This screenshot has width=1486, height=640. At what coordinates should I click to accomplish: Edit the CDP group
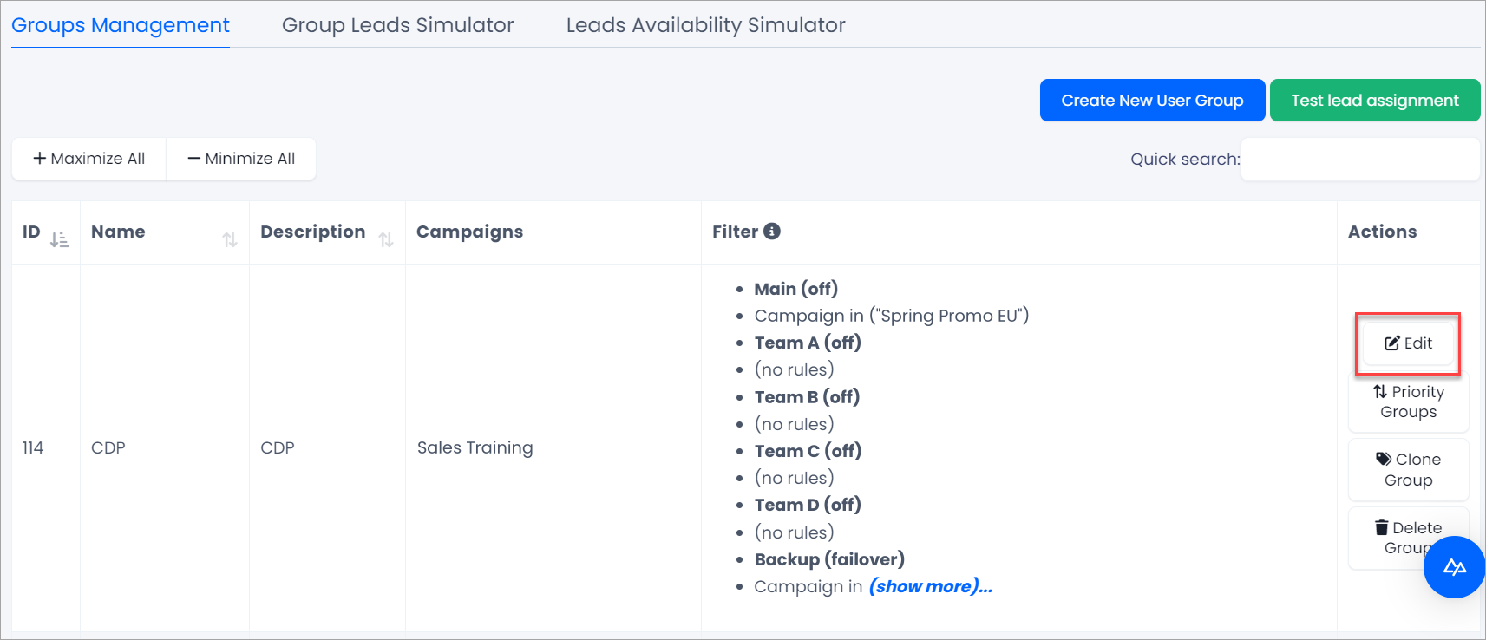coord(1408,343)
